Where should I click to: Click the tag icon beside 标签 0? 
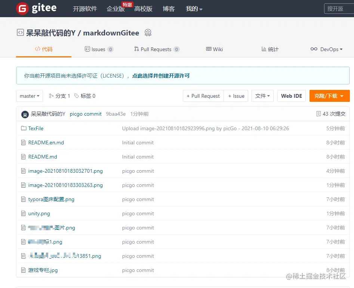click(x=77, y=96)
